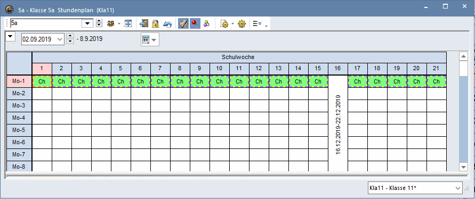Select the Mo-5 row header
This screenshot has width=475, height=199.
[19, 130]
